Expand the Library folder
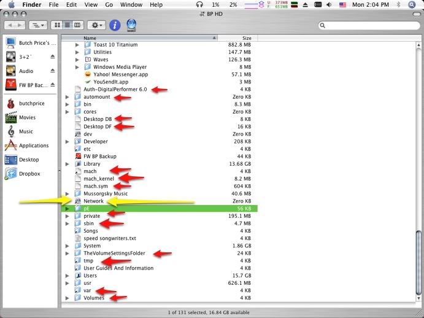 pyautogui.click(x=67, y=164)
